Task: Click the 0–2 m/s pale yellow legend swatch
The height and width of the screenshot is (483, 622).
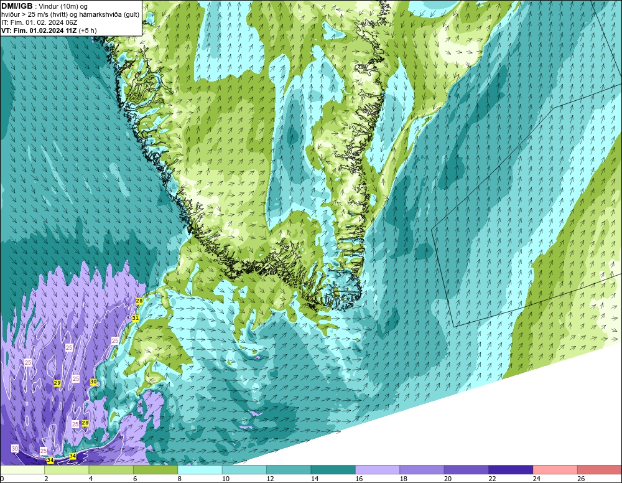Action: click(22, 470)
